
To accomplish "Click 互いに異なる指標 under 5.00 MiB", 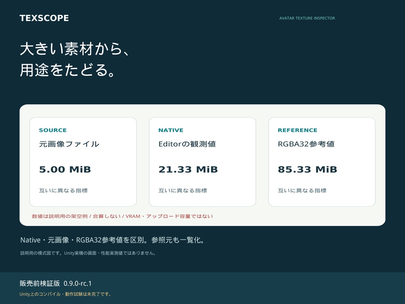I will tap(63, 190).
